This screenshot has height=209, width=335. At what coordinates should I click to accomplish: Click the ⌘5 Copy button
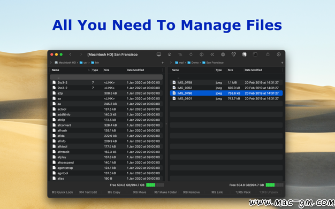(114, 192)
